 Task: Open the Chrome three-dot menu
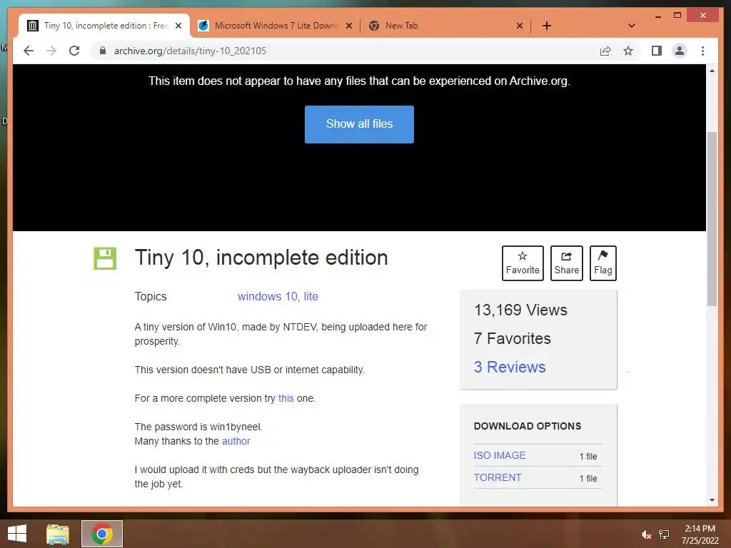[x=702, y=51]
